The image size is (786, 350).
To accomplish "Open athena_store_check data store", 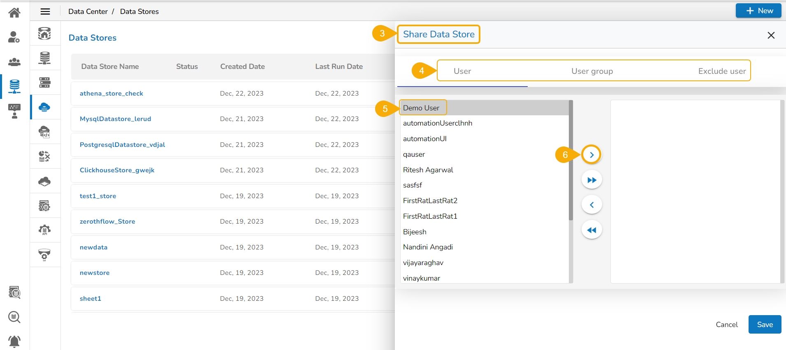I will pyautogui.click(x=111, y=94).
